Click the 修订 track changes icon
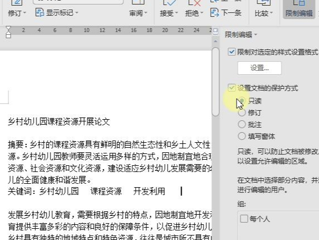 pos(17,2)
